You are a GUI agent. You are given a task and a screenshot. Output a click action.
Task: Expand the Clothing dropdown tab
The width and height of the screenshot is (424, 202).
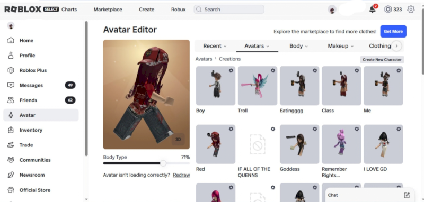(x=379, y=46)
